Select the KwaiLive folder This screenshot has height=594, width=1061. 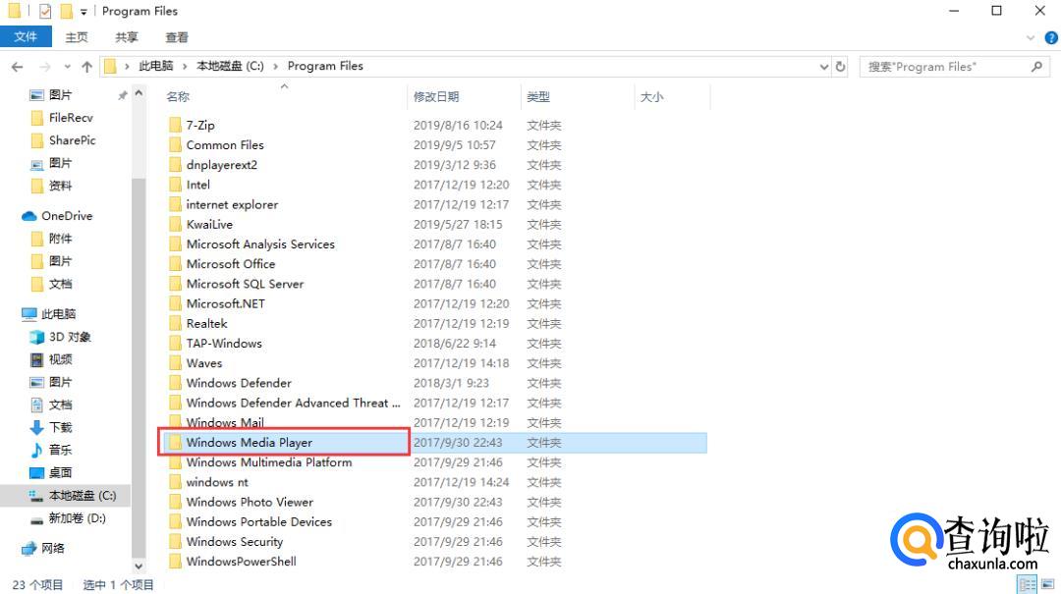[x=209, y=224]
